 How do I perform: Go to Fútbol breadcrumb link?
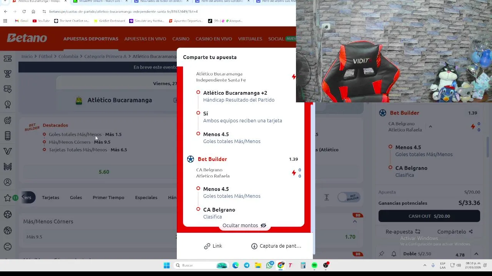pyautogui.click(x=45, y=56)
